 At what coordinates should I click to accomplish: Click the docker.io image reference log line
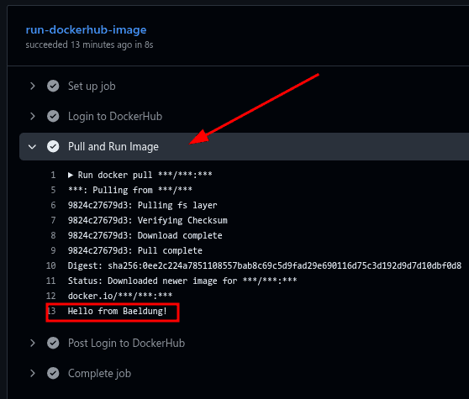120,296
